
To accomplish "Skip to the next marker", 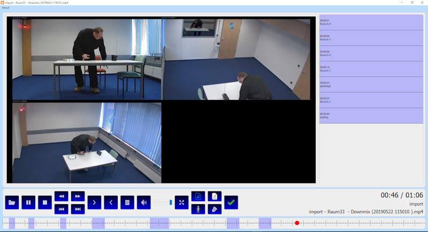I will 78,209.
